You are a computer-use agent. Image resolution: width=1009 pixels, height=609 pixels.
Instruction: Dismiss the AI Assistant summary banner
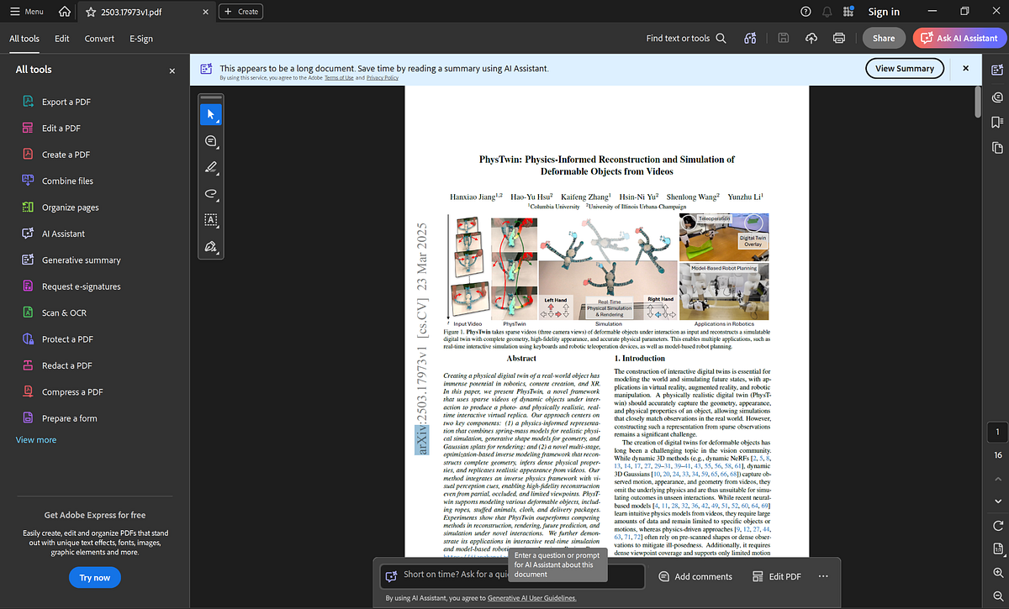tap(965, 68)
